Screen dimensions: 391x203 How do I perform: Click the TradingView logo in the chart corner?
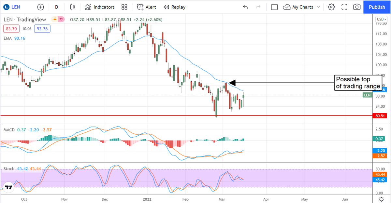8,188
